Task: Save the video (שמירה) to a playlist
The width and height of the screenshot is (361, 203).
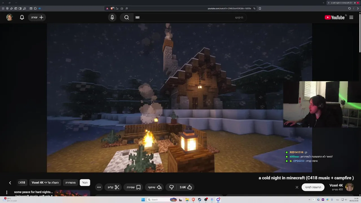Action: (134, 187)
